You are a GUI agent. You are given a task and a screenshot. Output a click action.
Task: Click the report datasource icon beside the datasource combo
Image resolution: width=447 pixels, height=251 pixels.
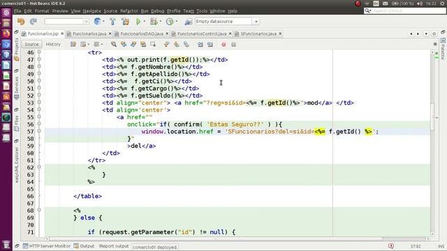pyautogui.click(x=188, y=22)
